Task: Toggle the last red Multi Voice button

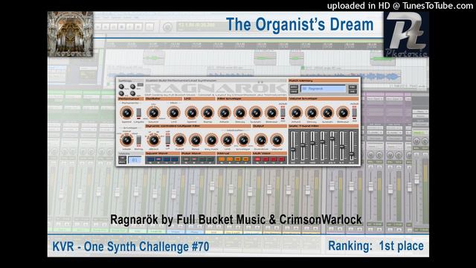Action: tap(281, 159)
